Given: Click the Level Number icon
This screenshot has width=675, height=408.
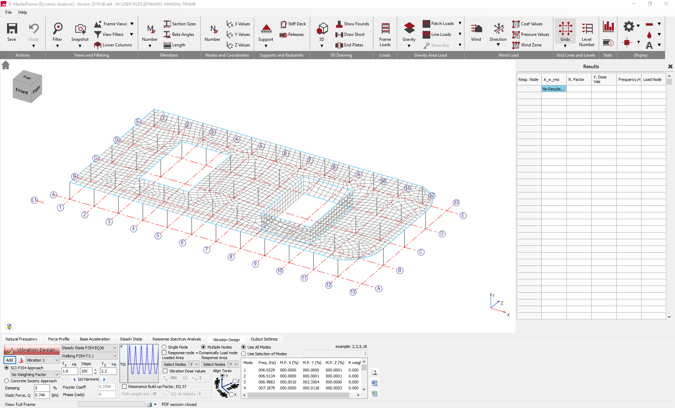Looking at the screenshot, I should 587,28.
